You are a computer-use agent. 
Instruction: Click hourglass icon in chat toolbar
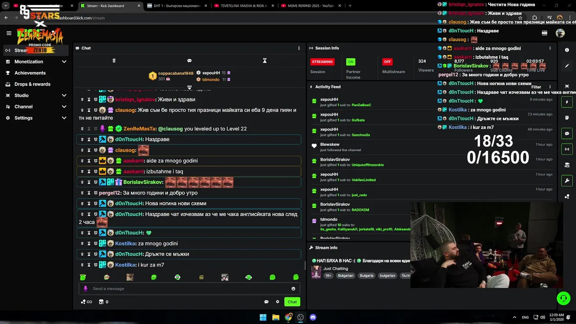pyautogui.click(x=265, y=60)
